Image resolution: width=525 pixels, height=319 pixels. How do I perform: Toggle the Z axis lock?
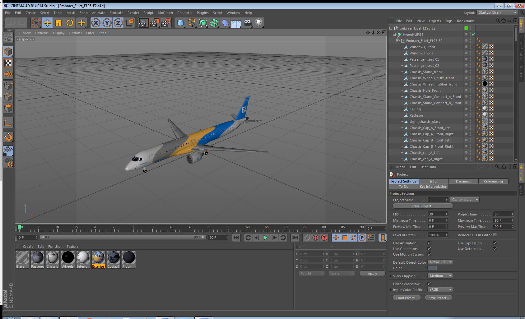click(x=118, y=23)
